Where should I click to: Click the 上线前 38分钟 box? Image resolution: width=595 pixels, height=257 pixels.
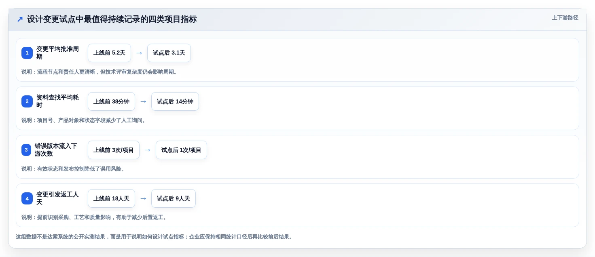coord(111,101)
